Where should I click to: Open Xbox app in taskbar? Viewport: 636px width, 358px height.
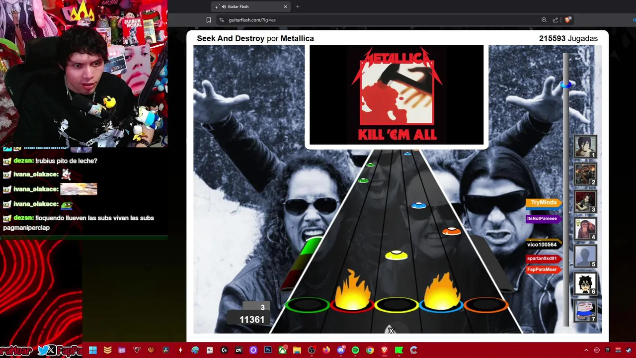point(283,350)
